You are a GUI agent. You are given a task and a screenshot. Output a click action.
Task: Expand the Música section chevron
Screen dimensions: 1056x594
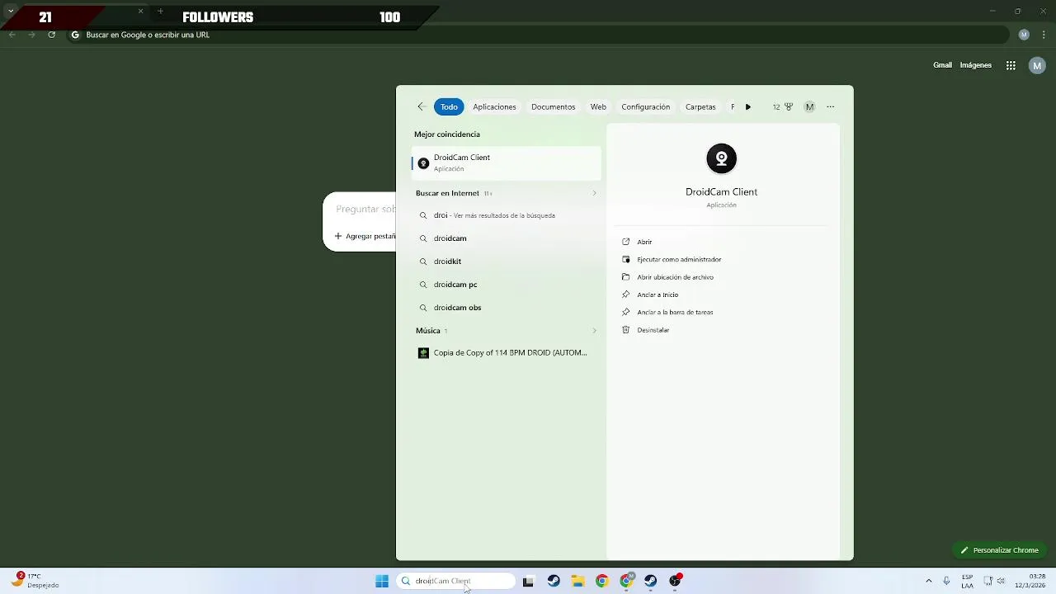(x=594, y=331)
